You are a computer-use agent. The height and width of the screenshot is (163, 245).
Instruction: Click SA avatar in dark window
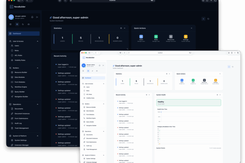tap(11, 17)
